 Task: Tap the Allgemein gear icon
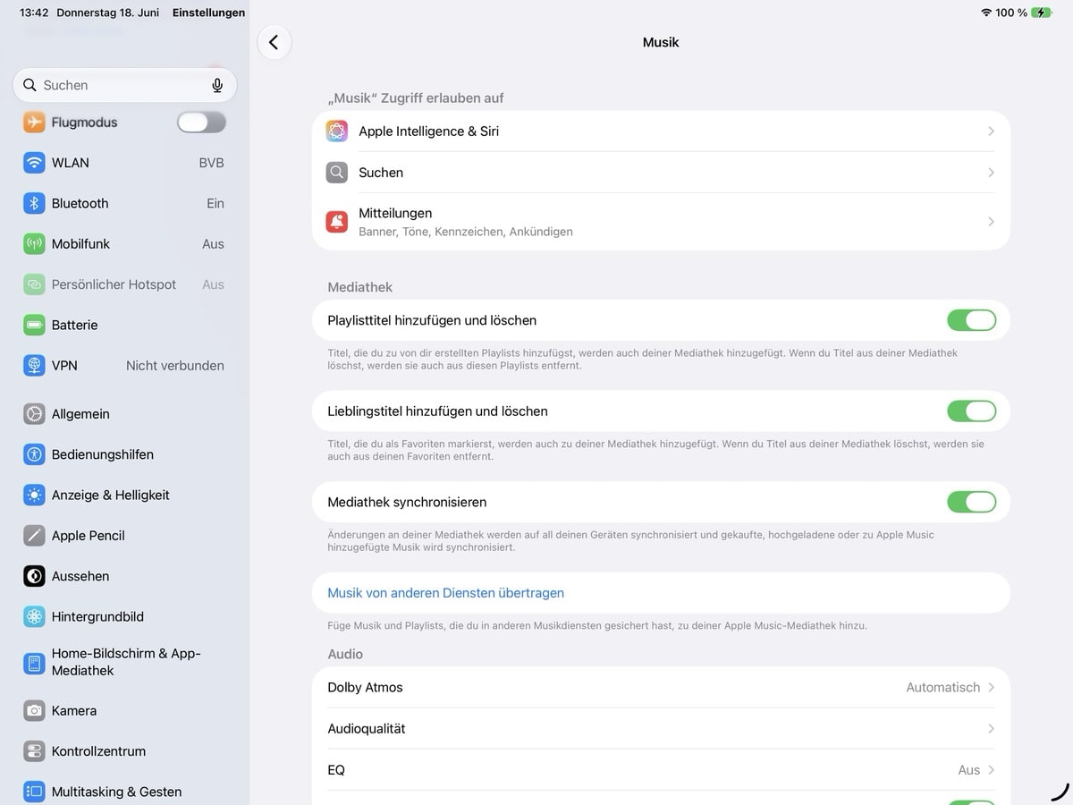(34, 413)
